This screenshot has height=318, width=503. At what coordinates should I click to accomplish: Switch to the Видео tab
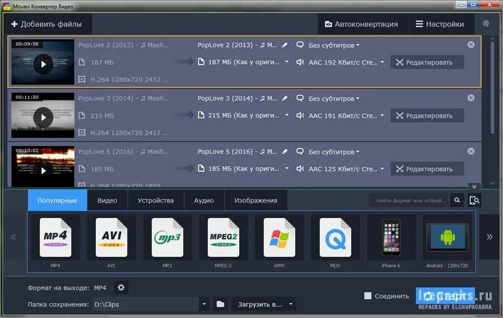pos(107,200)
